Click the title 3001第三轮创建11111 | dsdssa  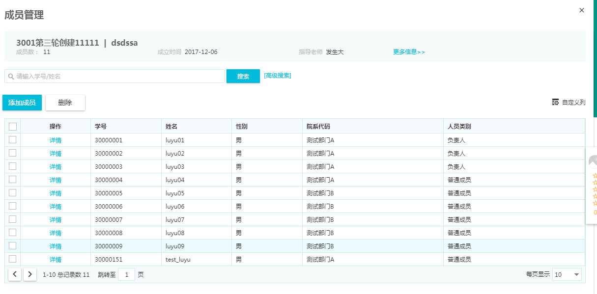(x=77, y=43)
